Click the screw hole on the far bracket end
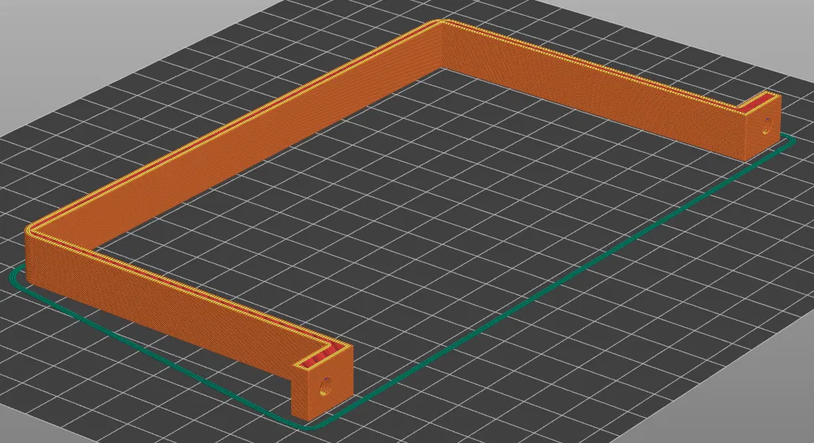This screenshot has width=814, height=443. click(767, 125)
